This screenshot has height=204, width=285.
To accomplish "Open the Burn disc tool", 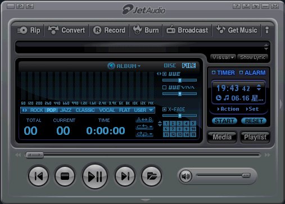I will click(x=146, y=30).
